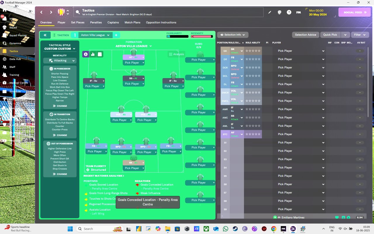Switch to the Penalties tab
The height and width of the screenshot is (234, 374).
point(96,23)
